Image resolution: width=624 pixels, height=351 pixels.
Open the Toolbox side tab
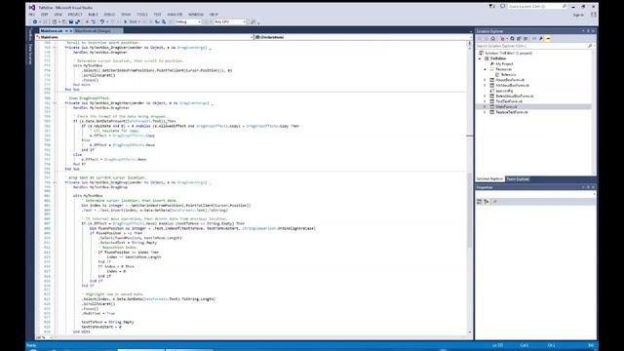tap(30, 35)
